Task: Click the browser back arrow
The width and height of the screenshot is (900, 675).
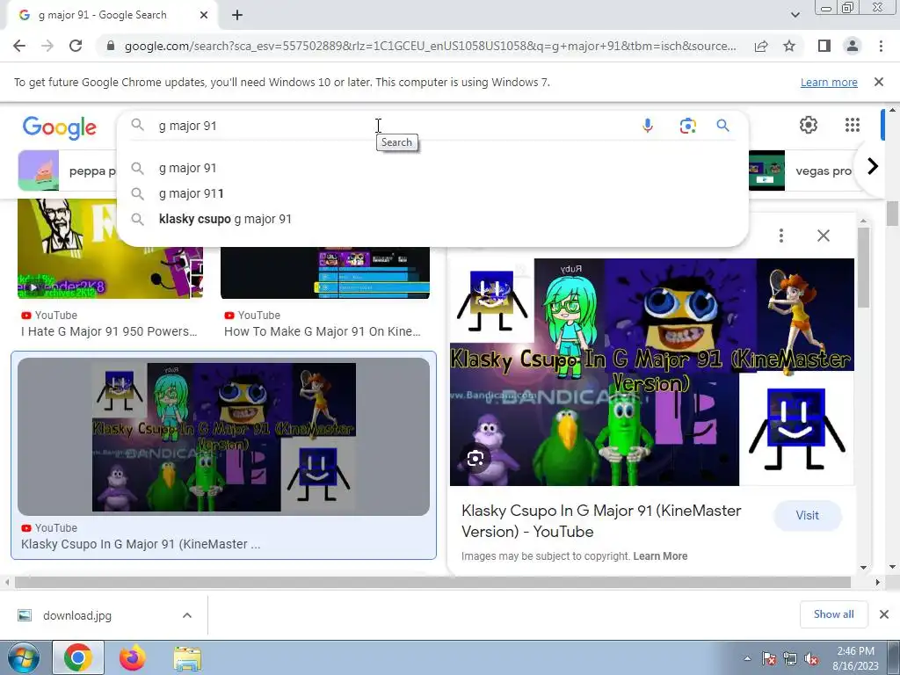Action: [x=19, y=46]
